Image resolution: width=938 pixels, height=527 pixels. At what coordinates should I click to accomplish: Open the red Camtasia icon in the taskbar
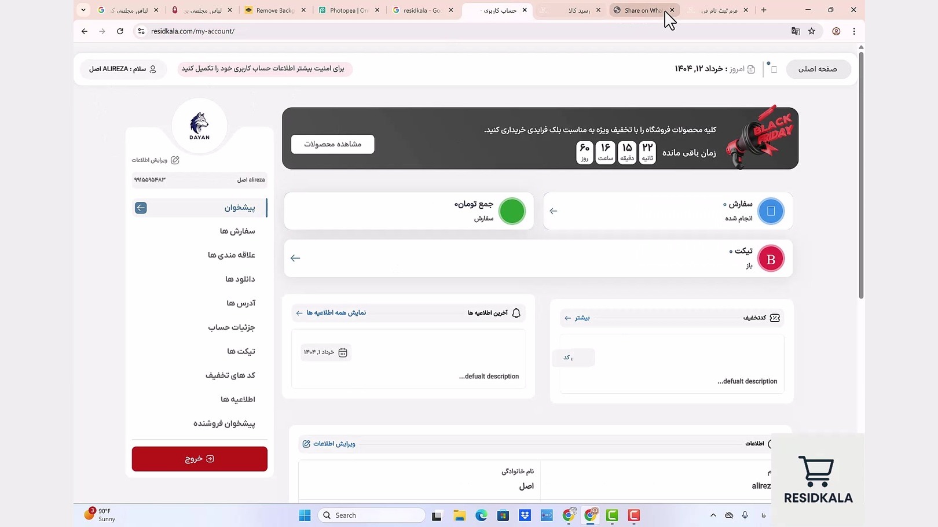634,515
